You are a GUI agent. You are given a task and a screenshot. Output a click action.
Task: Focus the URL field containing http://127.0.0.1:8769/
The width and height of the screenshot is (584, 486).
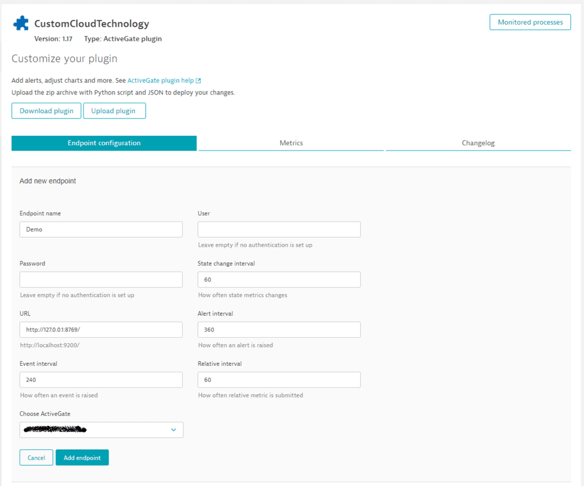pos(100,330)
